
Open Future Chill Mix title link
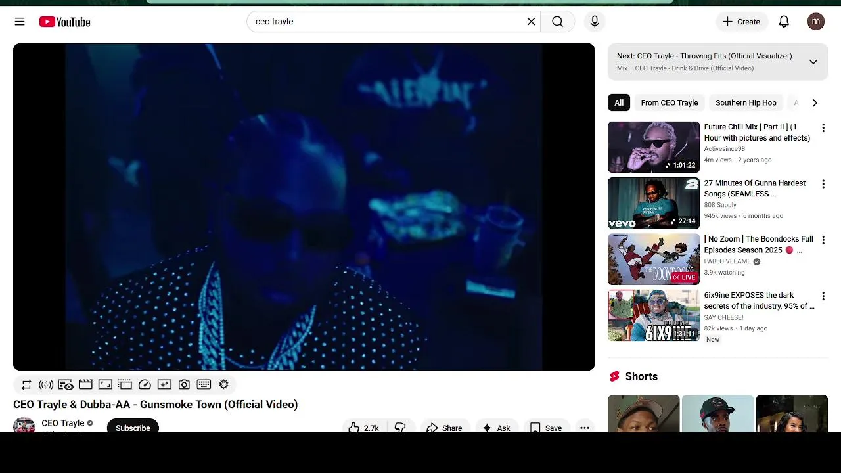coord(757,132)
